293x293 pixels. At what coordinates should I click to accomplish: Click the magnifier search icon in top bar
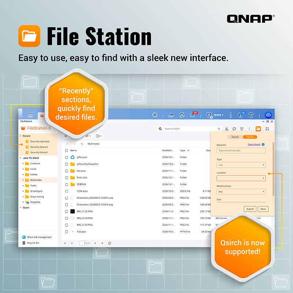coord(155,115)
